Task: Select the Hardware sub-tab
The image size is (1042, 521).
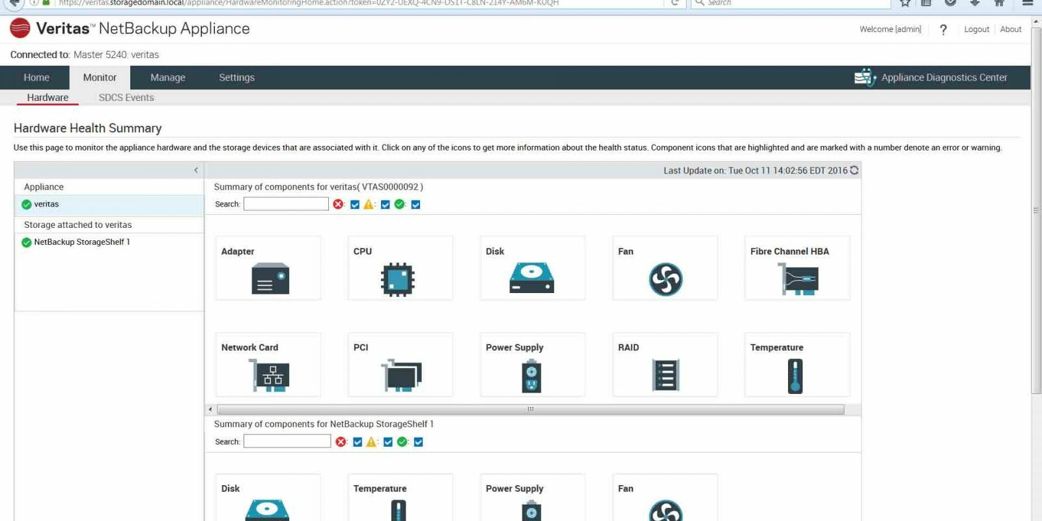Action: 48,98
